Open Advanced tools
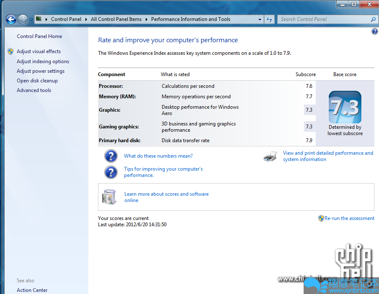The image size is (379, 294). tap(34, 90)
